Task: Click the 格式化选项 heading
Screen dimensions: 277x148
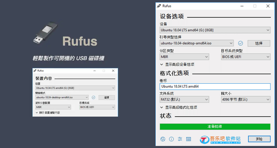Action: 174,73
